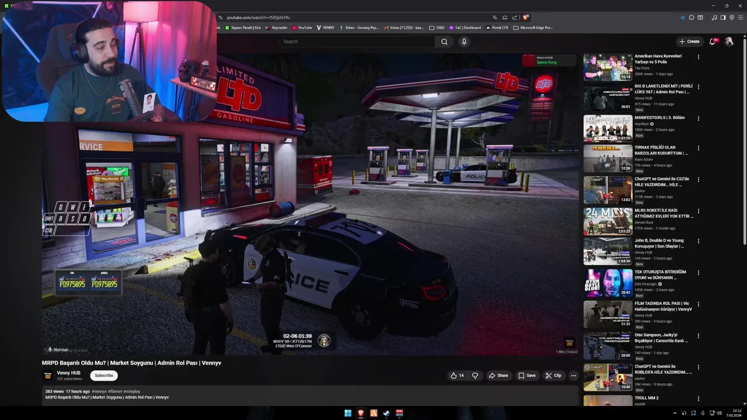Open options for 'ChatGPT ve Gemini ile ROBLOX'A' video
Viewport: 747px width, 420px height.
[699, 367]
